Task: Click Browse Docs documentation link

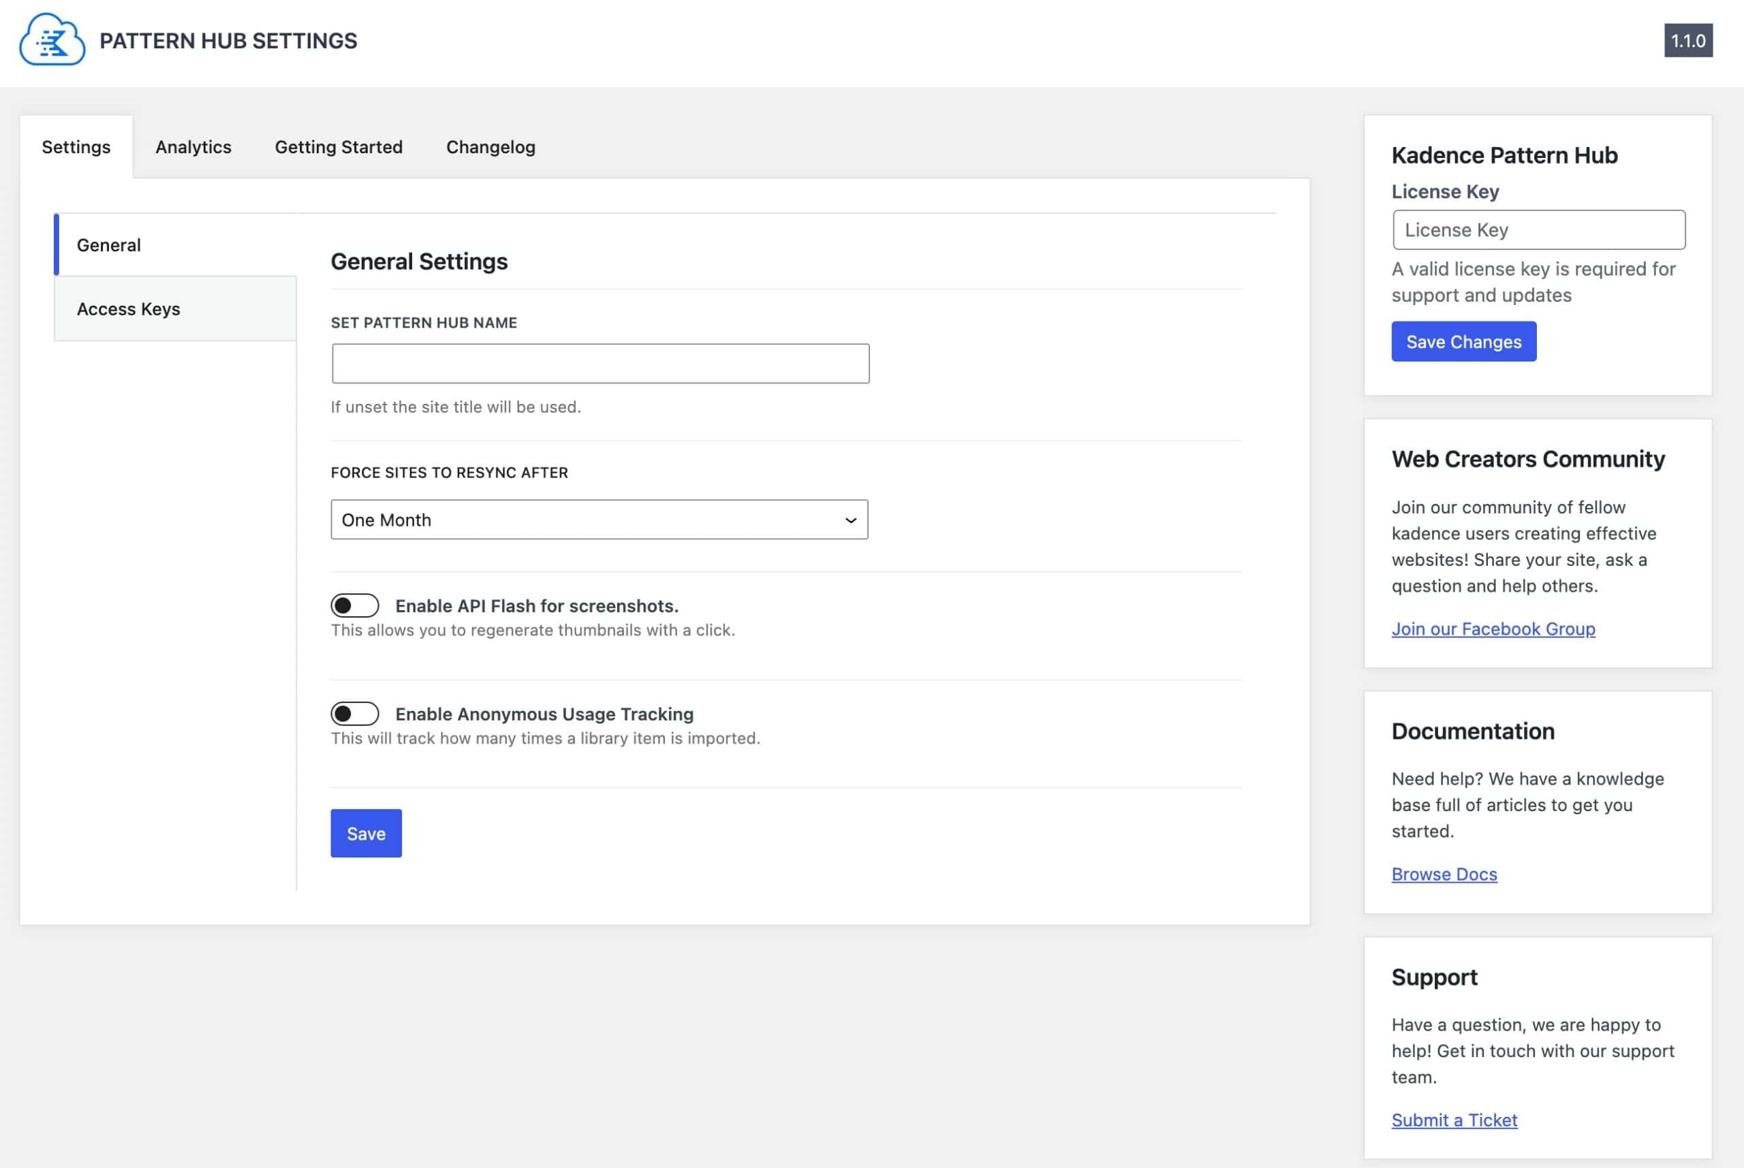Action: (1444, 873)
